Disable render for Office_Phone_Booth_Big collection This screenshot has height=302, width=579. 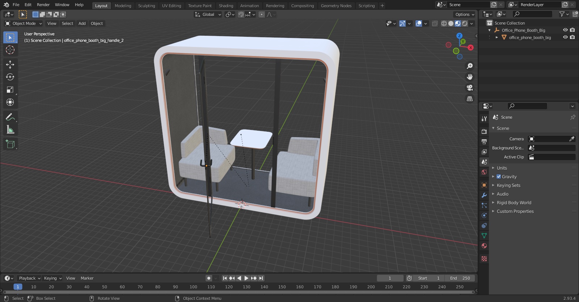pyautogui.click(x=572, y=30)
